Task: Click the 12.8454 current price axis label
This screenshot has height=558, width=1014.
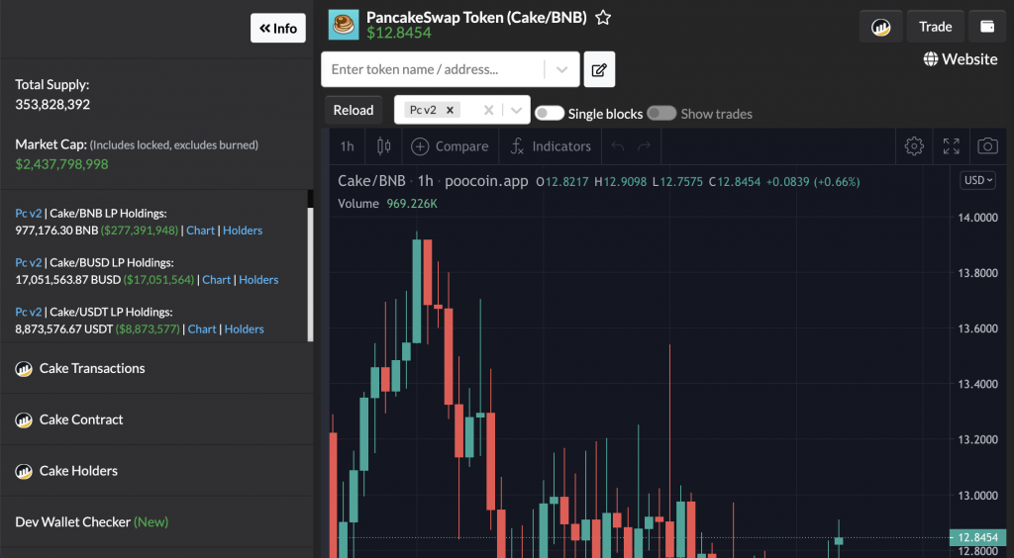Action: [x=977, y=537]
